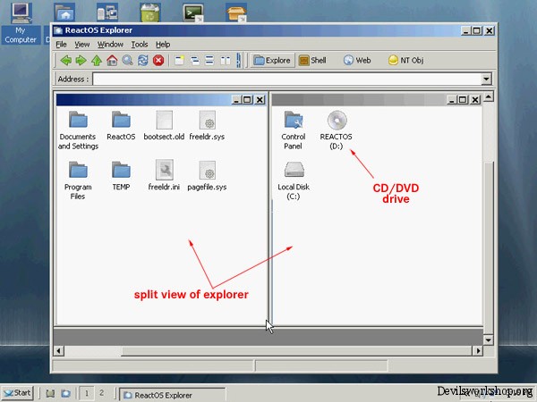
Task: Open the REACTOS (D:) CD drive
Action: (336, 130)
